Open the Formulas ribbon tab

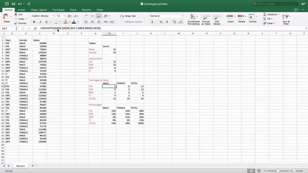(58, 10)
